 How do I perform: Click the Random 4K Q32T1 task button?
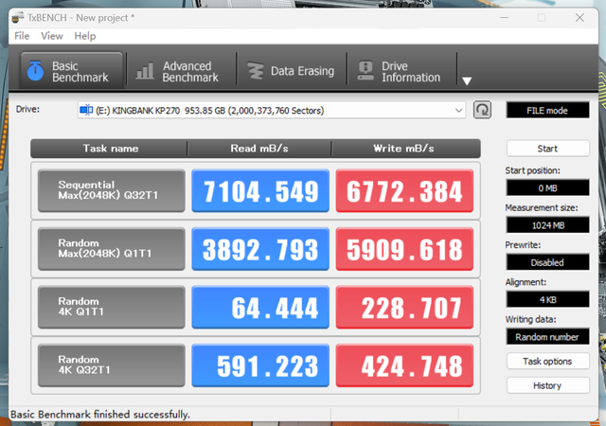[112, 365]
